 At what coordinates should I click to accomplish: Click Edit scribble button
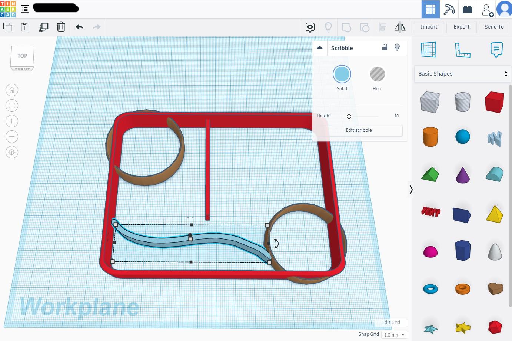coord(359,130)
